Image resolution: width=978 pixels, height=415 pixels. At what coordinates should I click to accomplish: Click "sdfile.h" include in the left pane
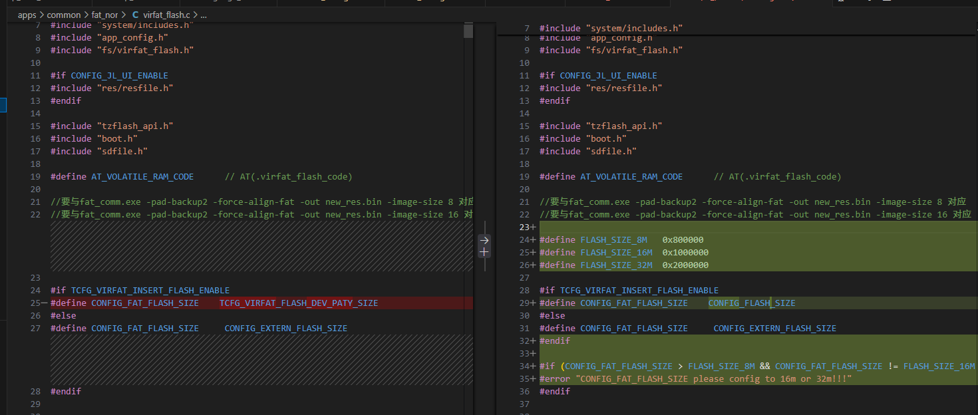click(122, 151)
